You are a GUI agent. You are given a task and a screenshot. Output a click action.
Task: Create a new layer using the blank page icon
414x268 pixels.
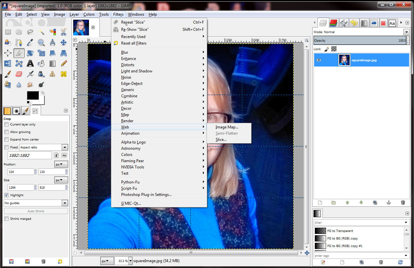[319, 202]
